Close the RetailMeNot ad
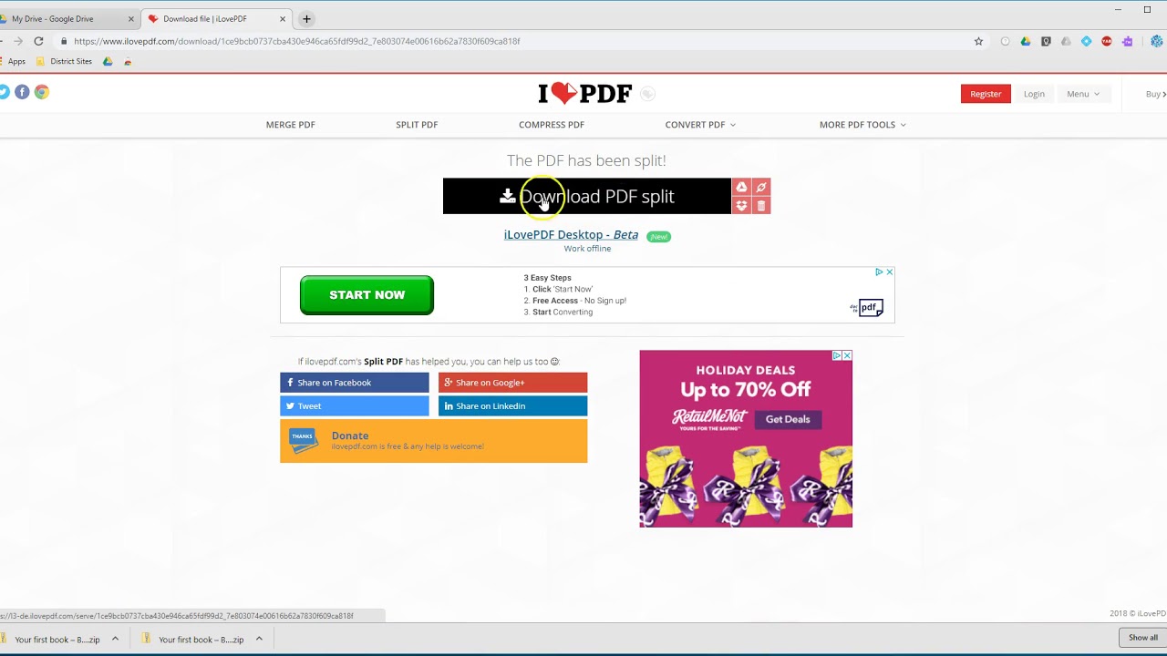Image resolution: width=1167 pixels, height=656 pixels. 847,355
